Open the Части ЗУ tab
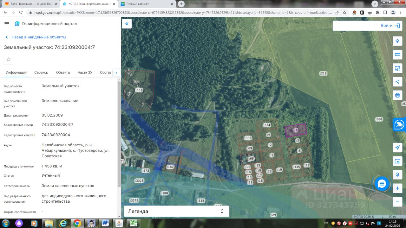The image size is (406, 228). tap(85, 73)
